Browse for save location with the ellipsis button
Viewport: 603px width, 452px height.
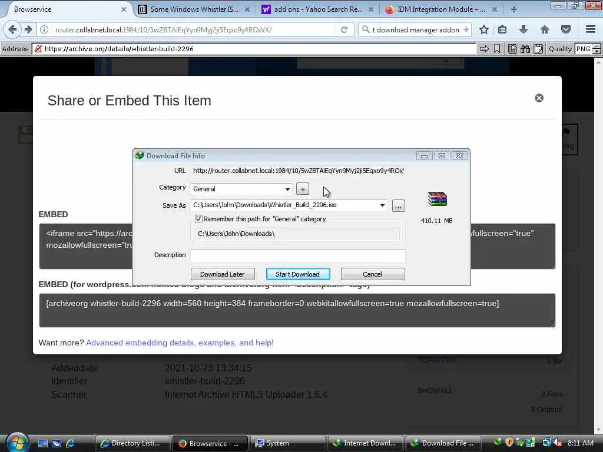point(399,205)
